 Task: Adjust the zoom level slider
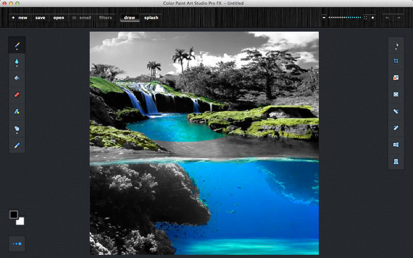pos(345,18)
